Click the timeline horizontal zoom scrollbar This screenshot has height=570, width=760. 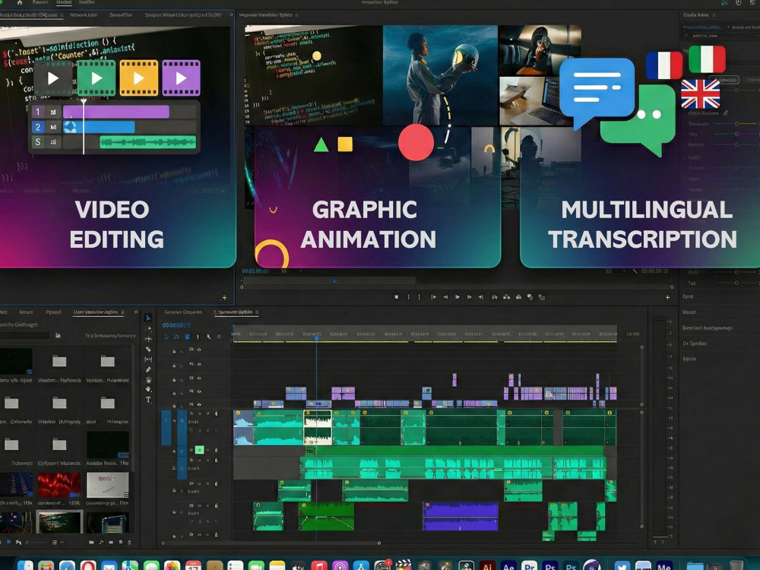tap(271, 543)
